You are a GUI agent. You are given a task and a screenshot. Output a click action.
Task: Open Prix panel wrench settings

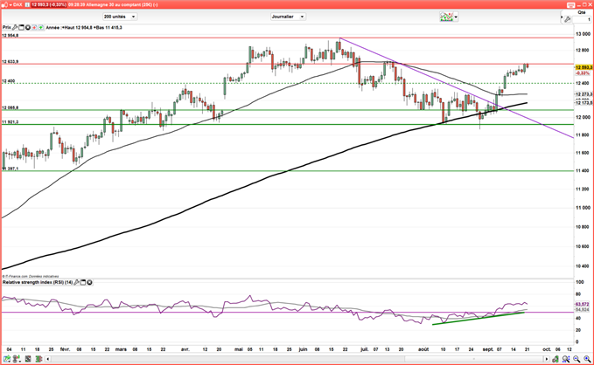[15, 27]
